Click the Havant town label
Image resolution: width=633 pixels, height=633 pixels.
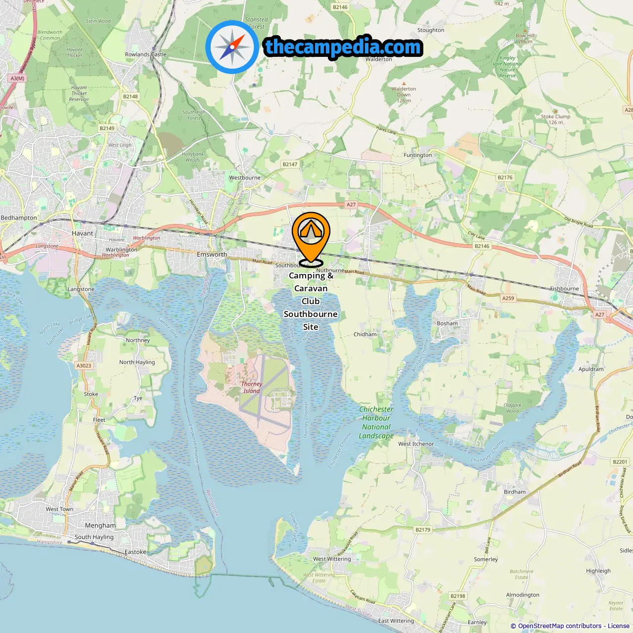82,233
